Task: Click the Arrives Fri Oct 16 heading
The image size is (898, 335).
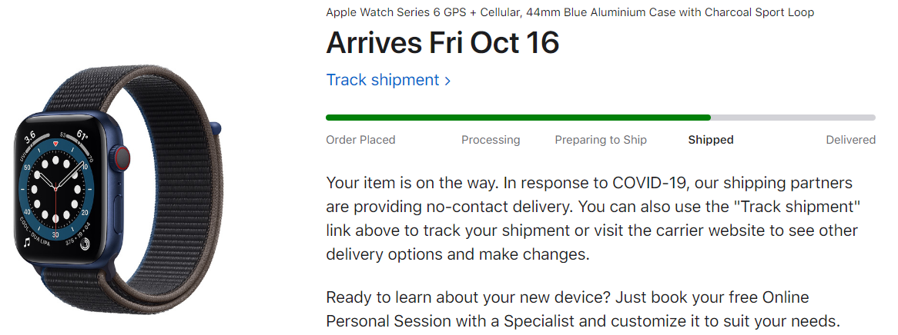Action: pyautogui.click(x=442, y=43)
